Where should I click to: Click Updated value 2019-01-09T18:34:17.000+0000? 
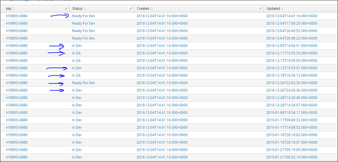pyautogui.click(x=292, y=112)
